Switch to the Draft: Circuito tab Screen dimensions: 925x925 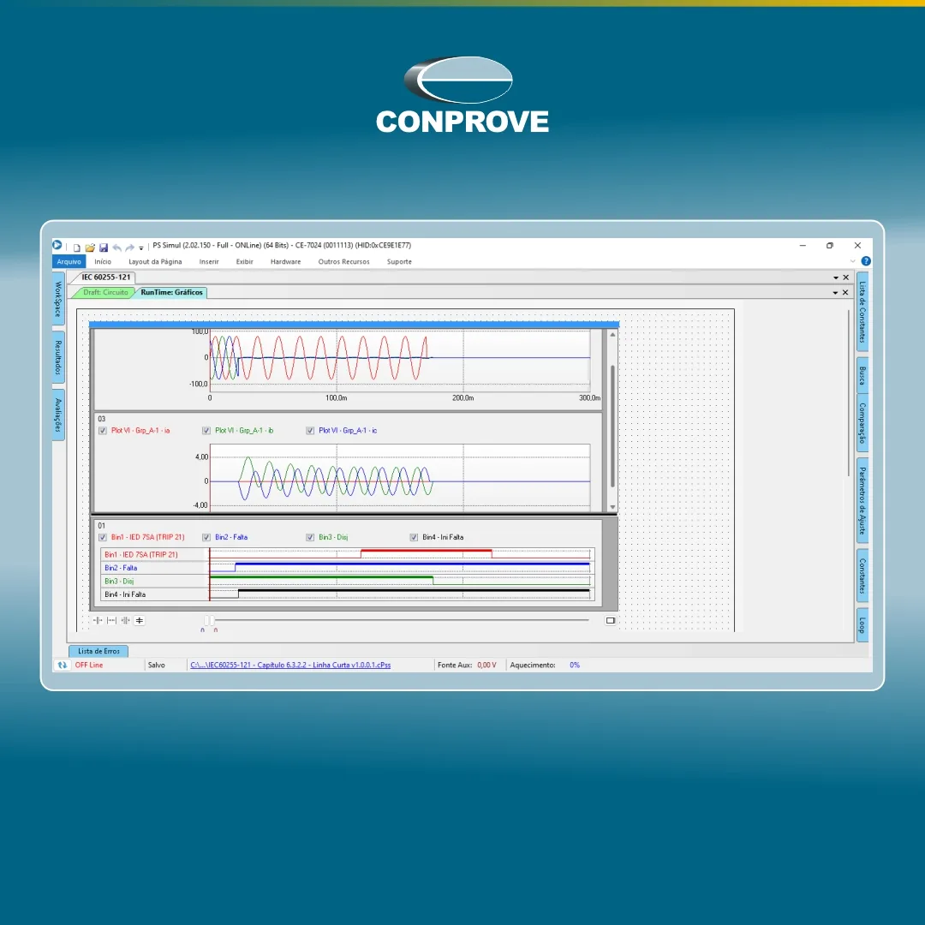click(x=105, y=292)
